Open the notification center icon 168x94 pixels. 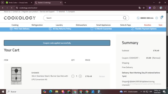tap(164, 92)
